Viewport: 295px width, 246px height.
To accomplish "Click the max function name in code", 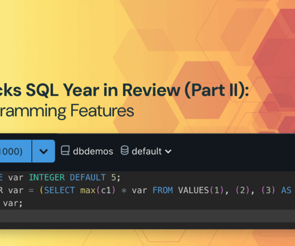I will [88, 190].
